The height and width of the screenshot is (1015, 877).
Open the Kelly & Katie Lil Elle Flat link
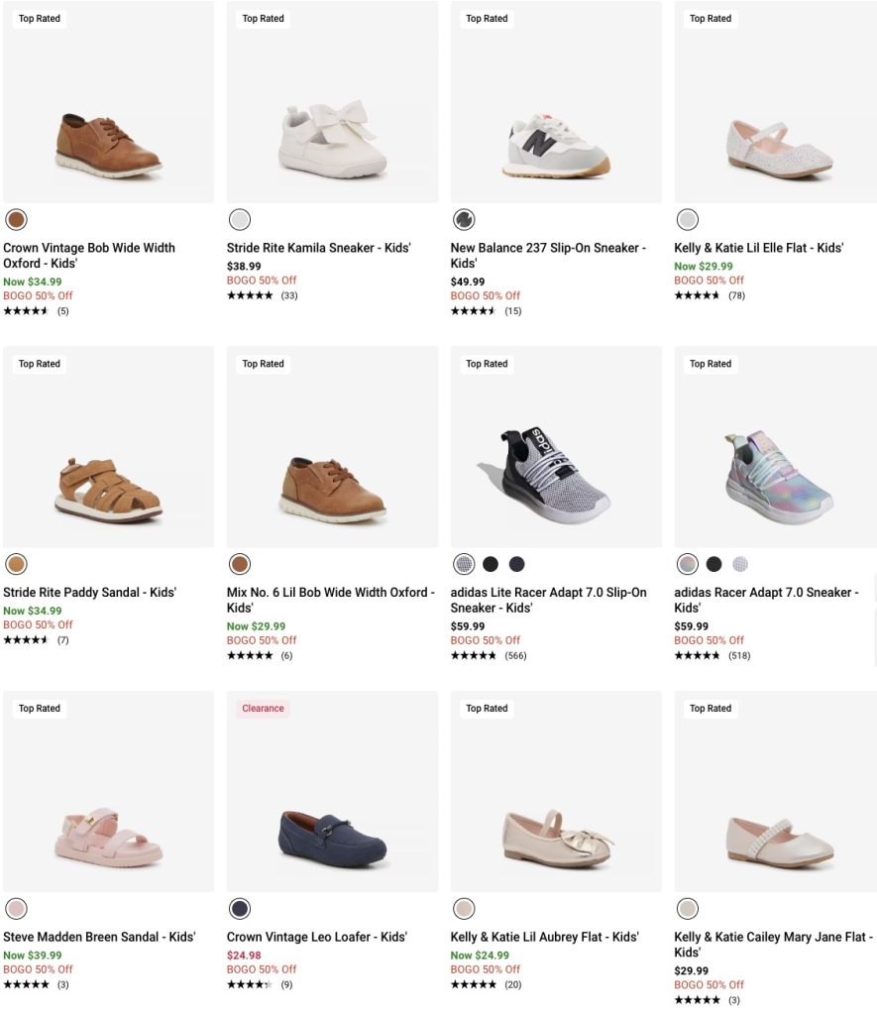pyautogui.click(x=758, y=248)
